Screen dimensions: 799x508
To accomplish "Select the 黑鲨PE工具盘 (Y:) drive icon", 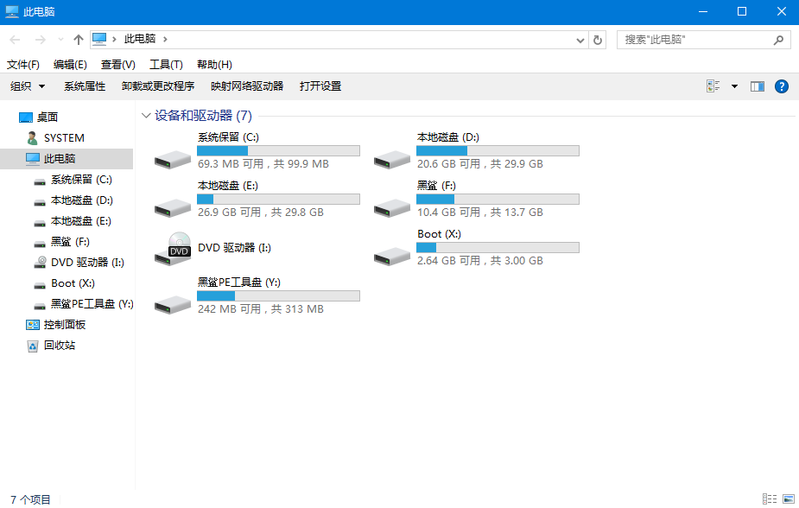I will click(172, 300).
